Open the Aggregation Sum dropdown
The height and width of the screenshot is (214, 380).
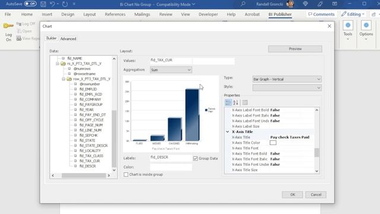[x=171, y=70]
